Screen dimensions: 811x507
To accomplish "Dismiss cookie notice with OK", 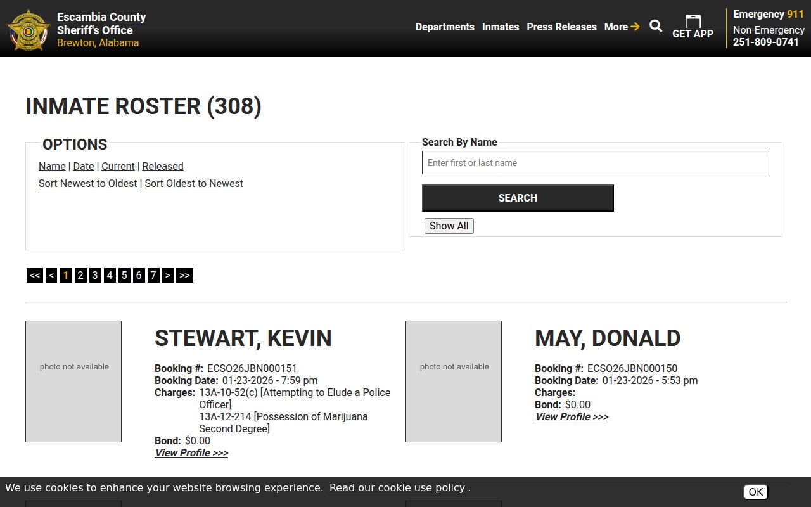I will tap(755, 492).
